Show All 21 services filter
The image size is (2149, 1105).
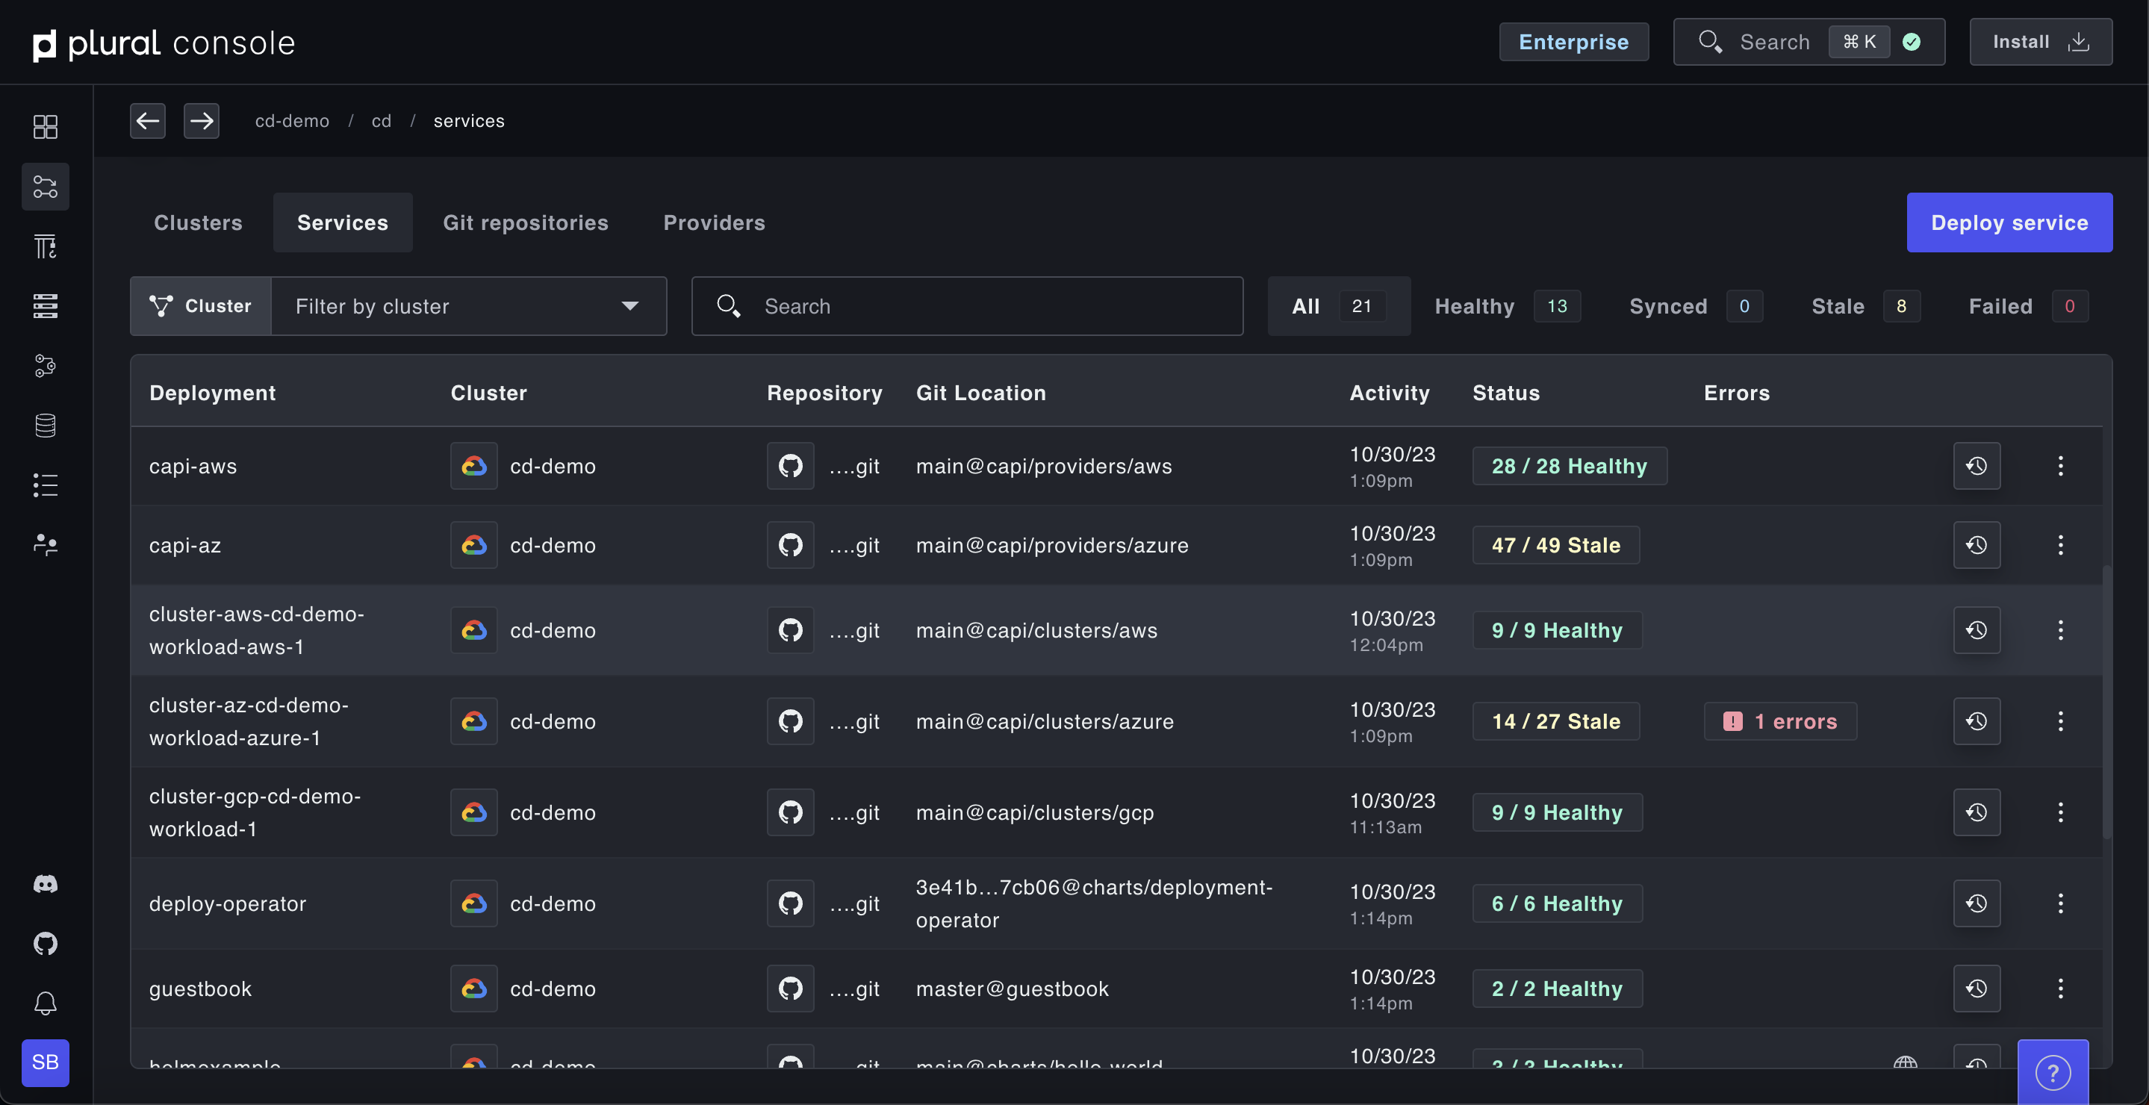[x=1339, y=306]
